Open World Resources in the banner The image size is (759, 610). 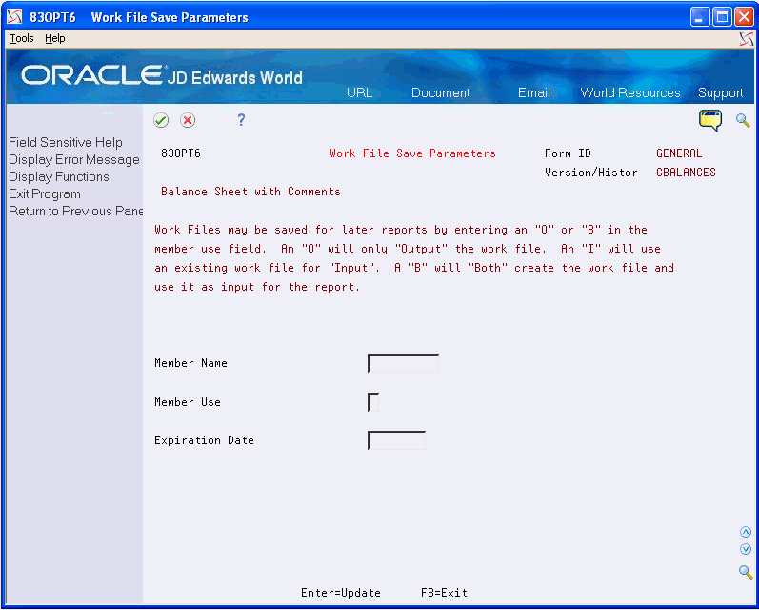(630, 92)
